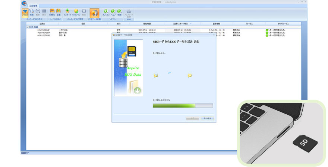Sort by the 記録インポート時刻 column header
This screenshot has width=328, height=167.
[x=182, y=23]
